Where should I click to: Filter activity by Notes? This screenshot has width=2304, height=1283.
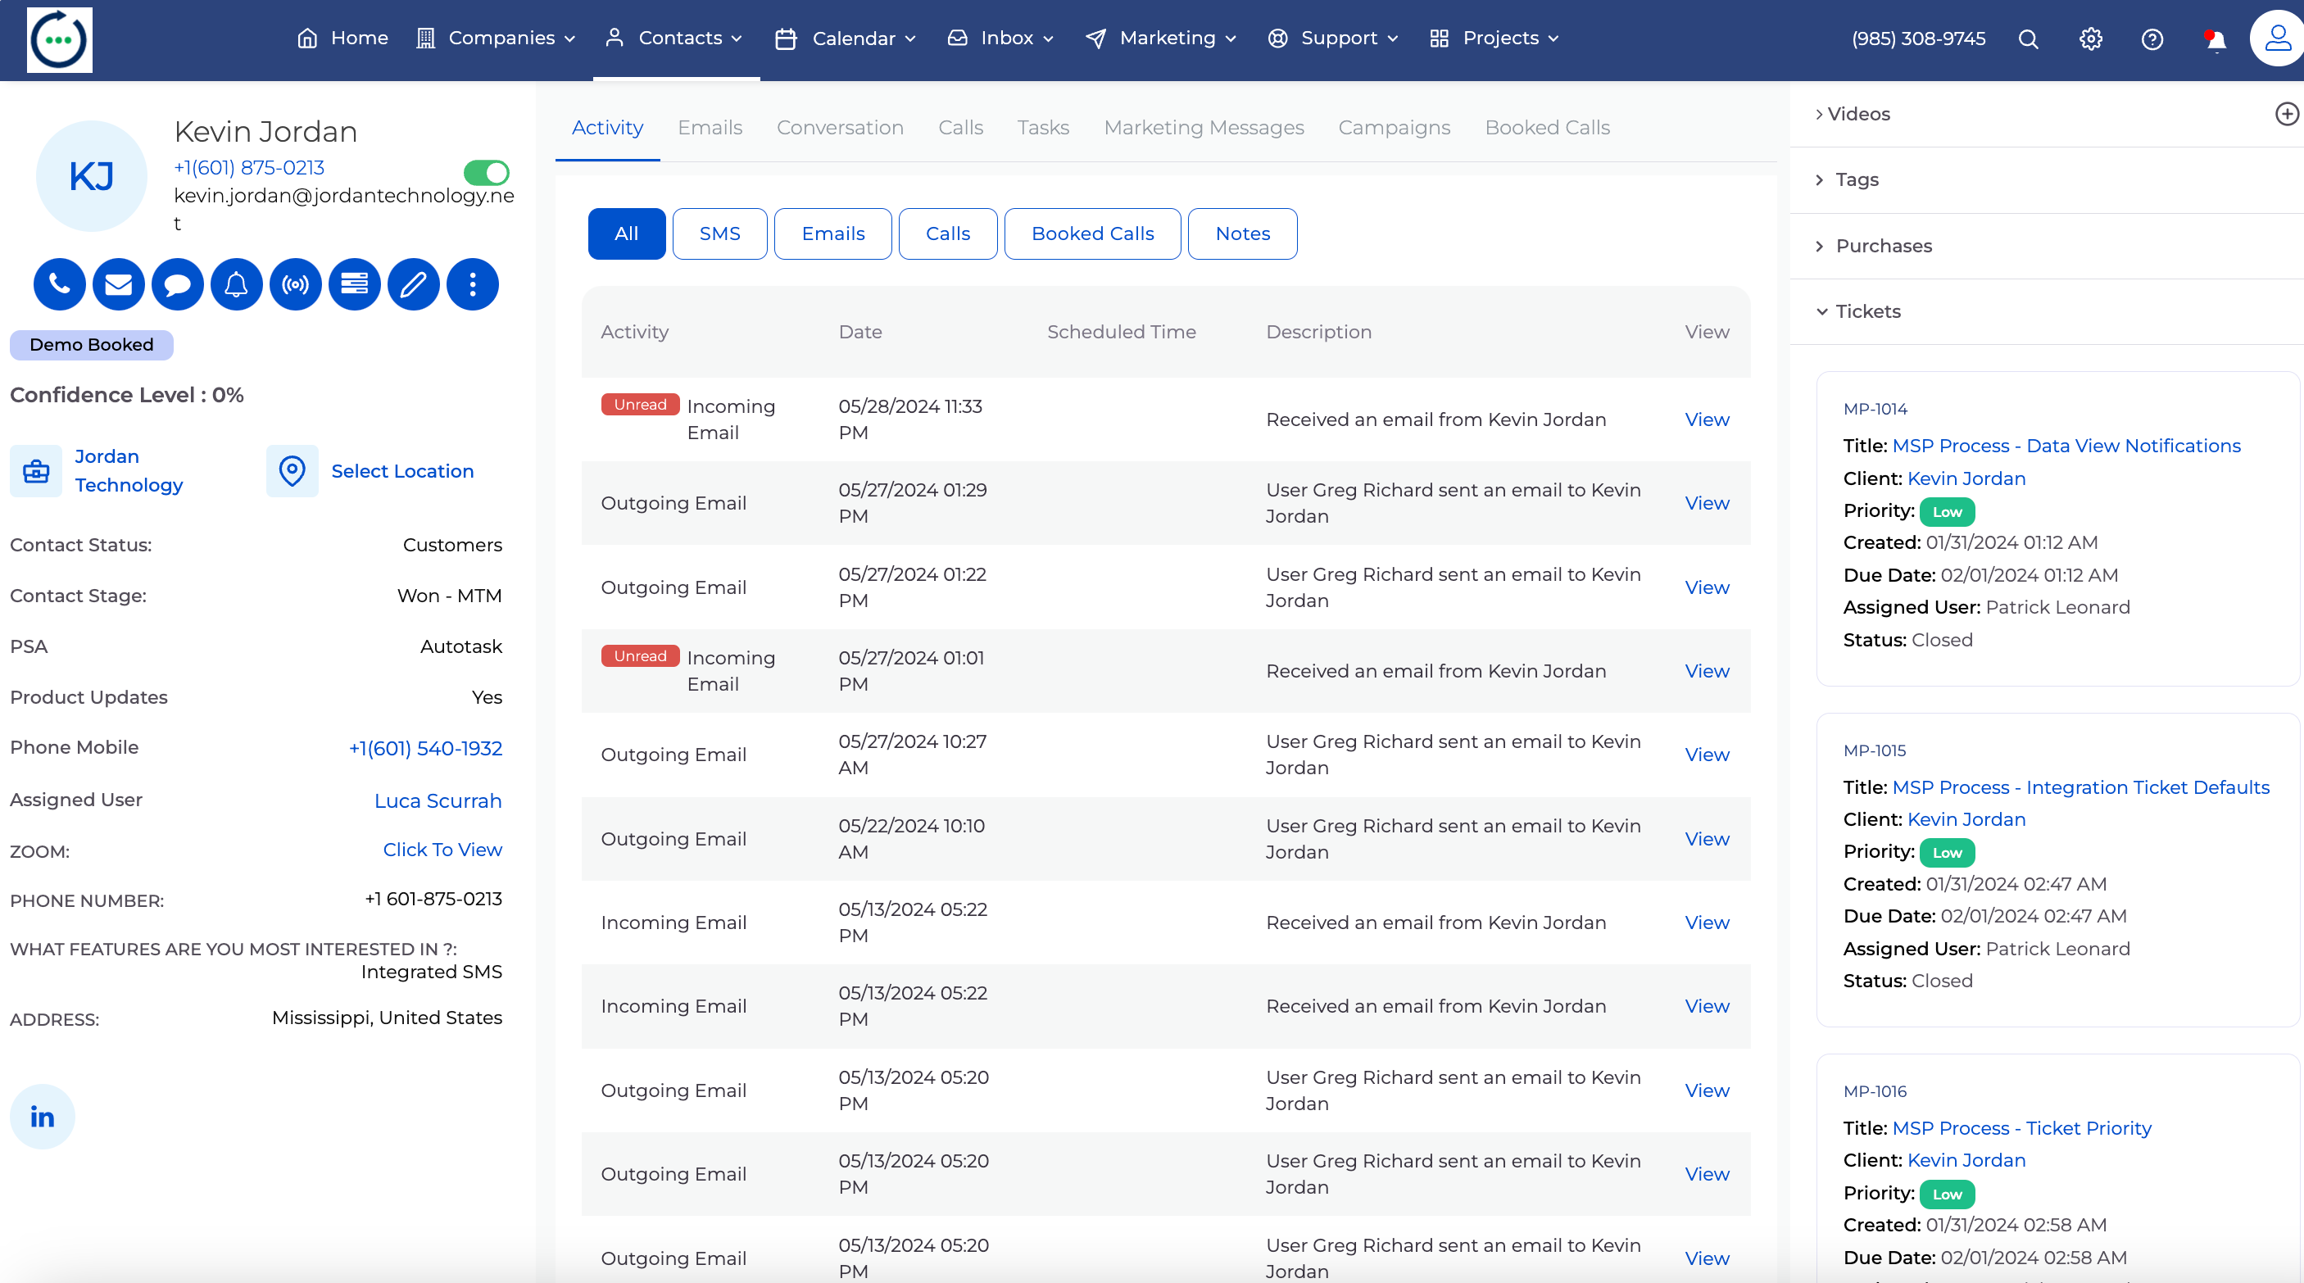pos(1242,233)
